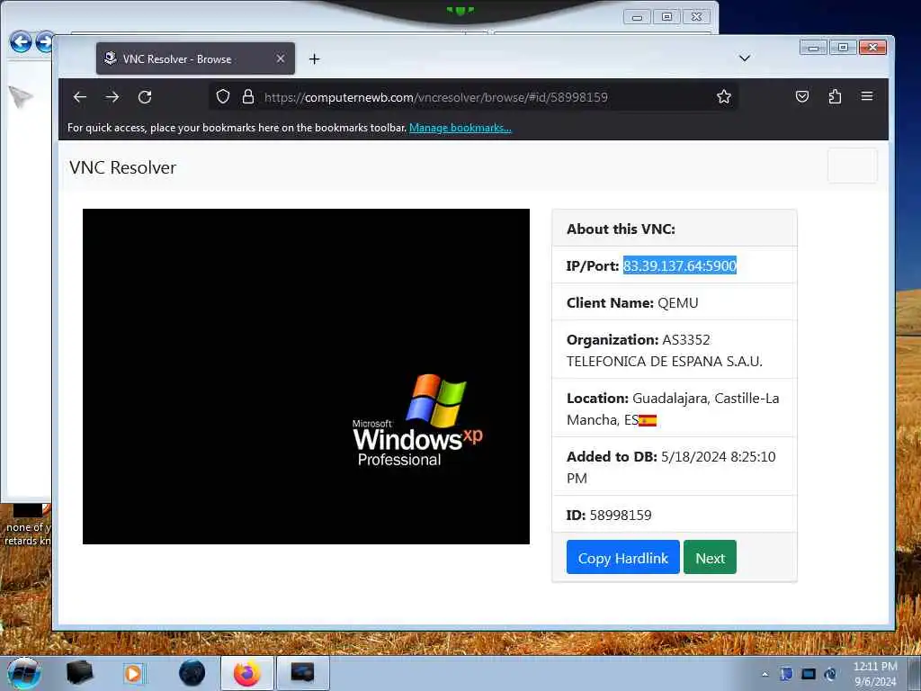921x691 pixels.
Task: Click the green Next button
Action: (x=710, y=557)
